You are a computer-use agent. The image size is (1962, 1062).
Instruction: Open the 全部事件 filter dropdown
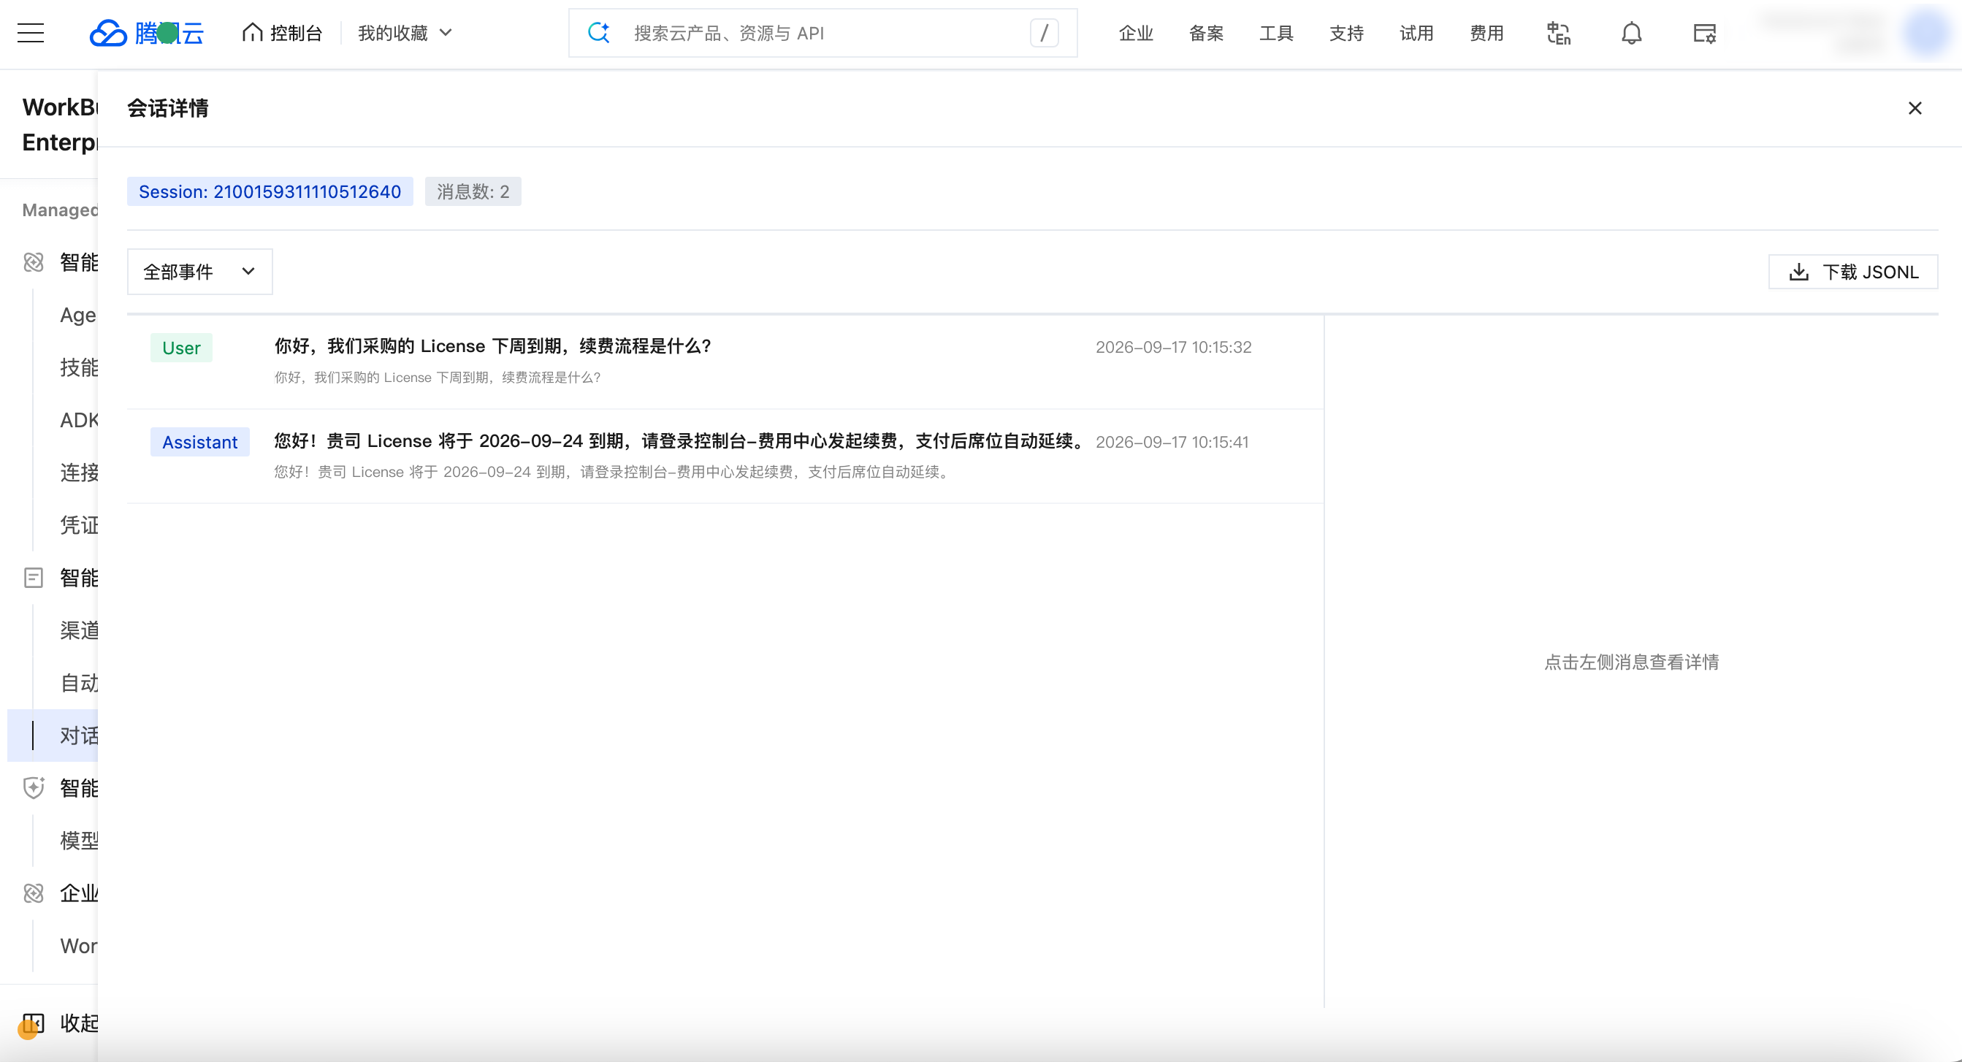click(199, 271)
